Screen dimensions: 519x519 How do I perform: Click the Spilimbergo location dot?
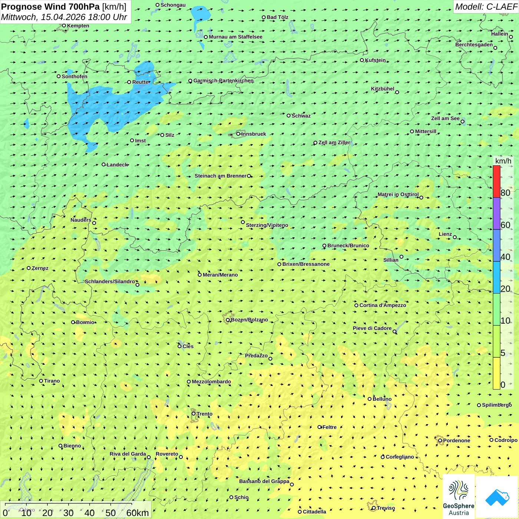[x=479, y=405]
